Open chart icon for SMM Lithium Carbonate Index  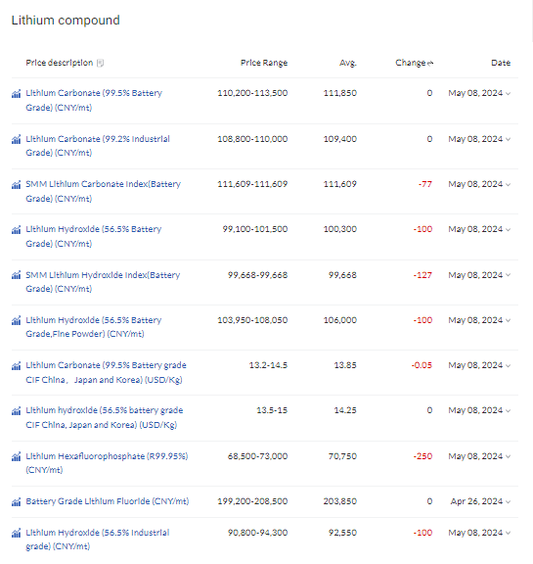click(x=17, y=185)
